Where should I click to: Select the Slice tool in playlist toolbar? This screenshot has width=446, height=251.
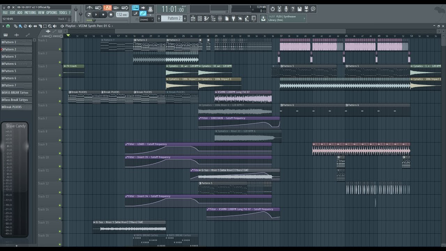[40, 26]
